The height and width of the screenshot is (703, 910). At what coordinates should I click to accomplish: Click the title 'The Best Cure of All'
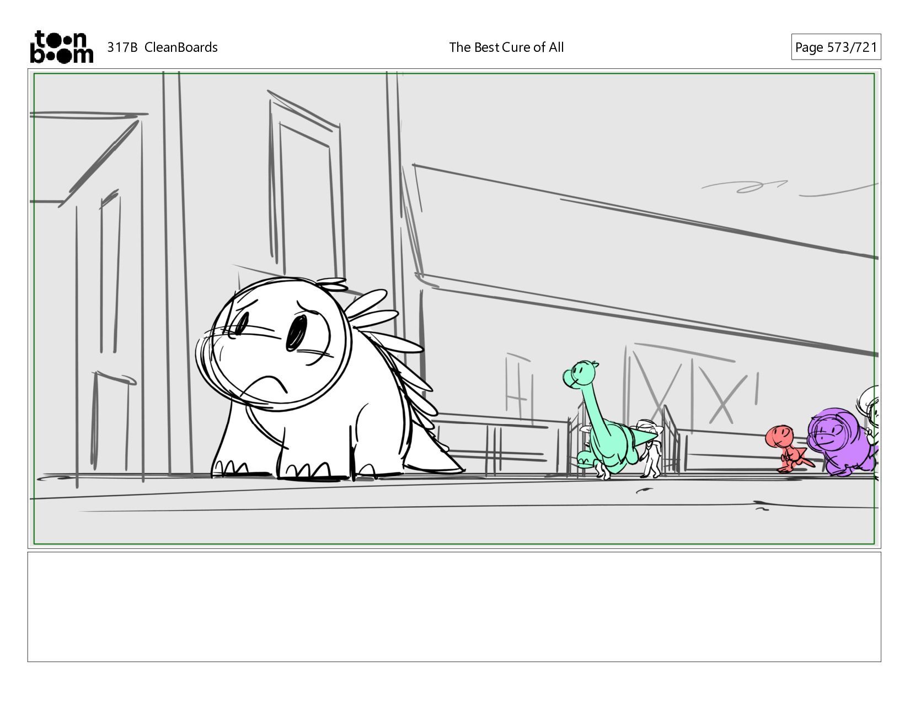[x=506, y=47]
